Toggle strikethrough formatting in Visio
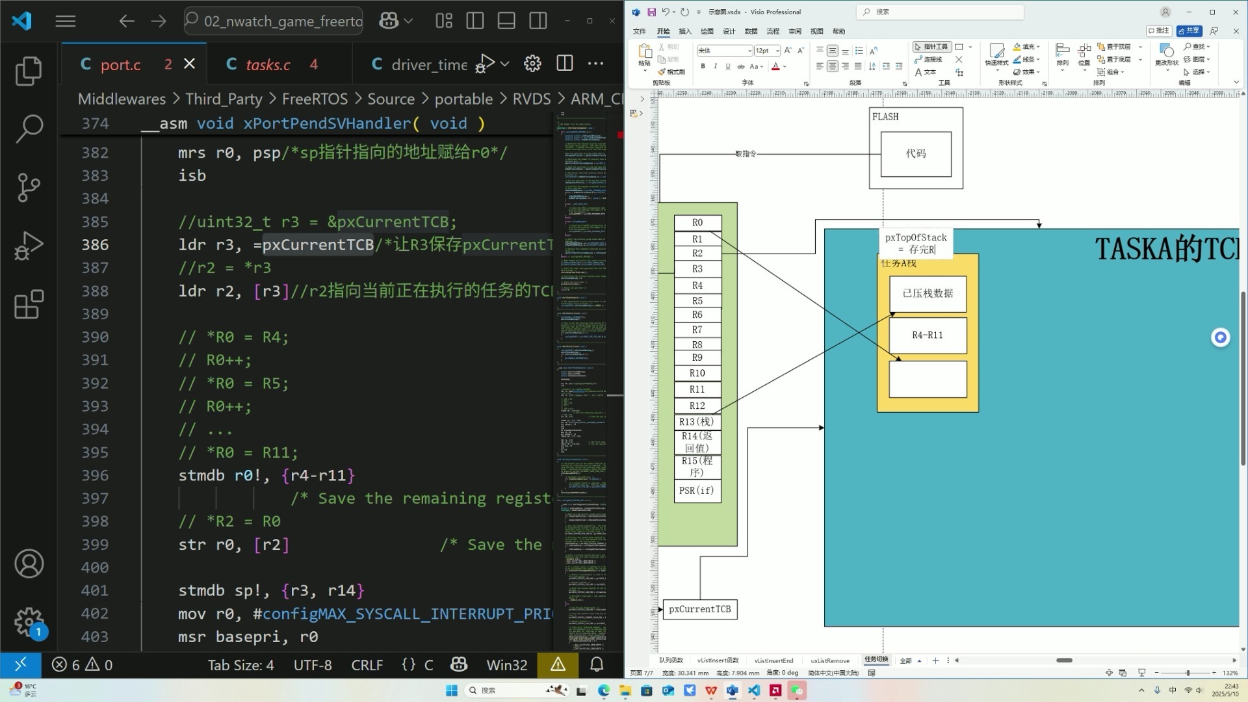 pyautogui.click(x=740, y=66)
